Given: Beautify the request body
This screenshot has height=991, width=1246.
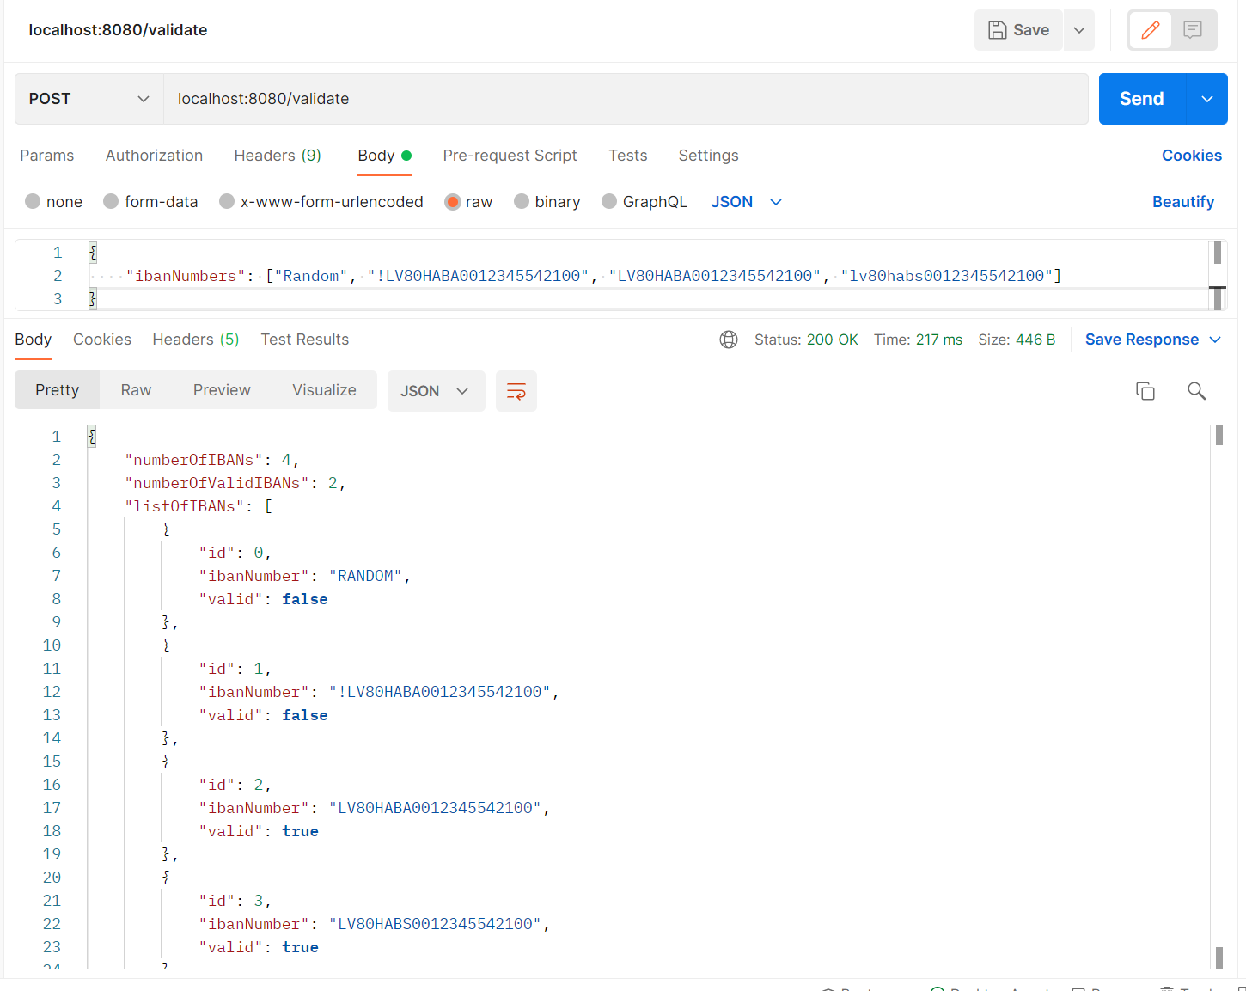Looking at the screenshot, I should pos(1183,202).
